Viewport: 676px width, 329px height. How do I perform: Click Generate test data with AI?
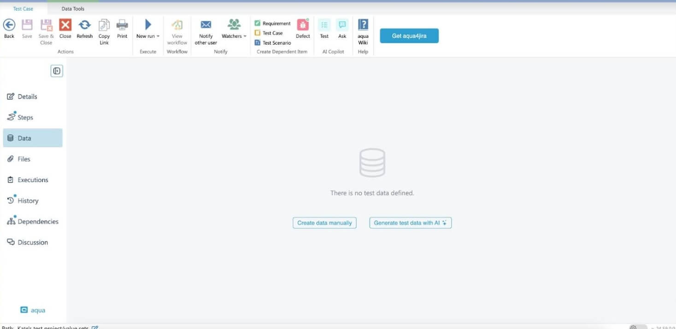coord(410,223)
